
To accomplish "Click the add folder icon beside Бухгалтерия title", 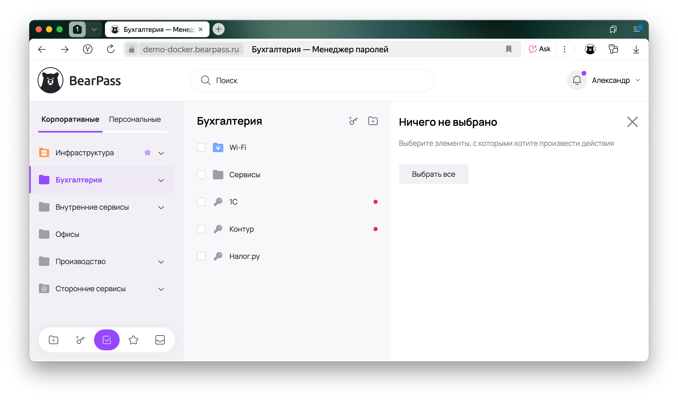I will tap(373, 121).
